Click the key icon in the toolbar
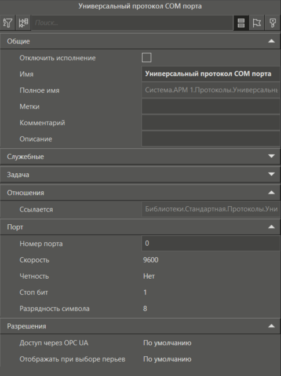The width and height of the screenshot is (281, 376). pos(273,23)
